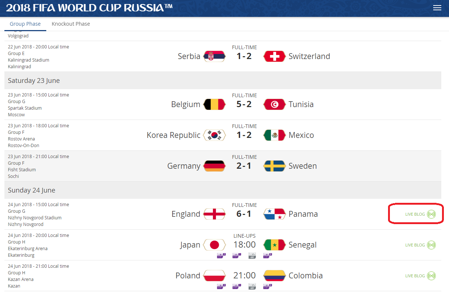Click the 18:00 Japan–Senegal kick-off time

point(245,245)
